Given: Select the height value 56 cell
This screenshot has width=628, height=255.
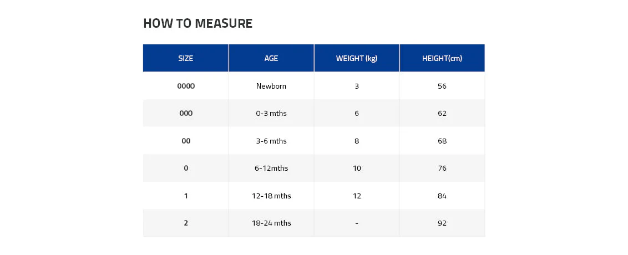Looking at the screenshot, I should (442, 86).
